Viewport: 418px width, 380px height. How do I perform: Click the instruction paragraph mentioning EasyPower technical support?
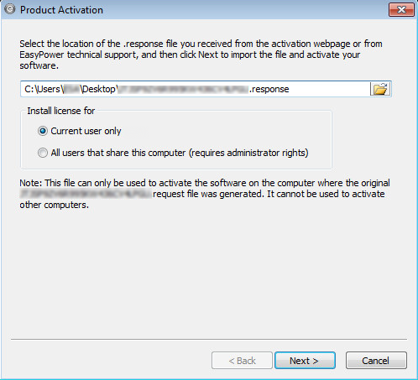(201, 55)
